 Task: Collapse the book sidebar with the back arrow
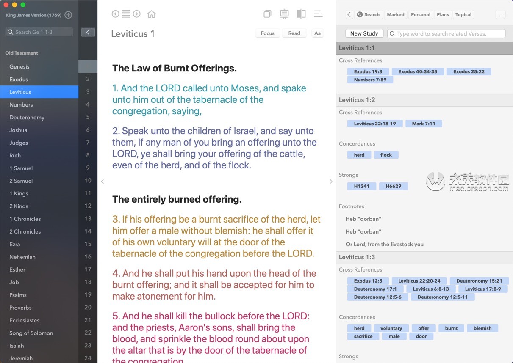click(x=88, y=32)
